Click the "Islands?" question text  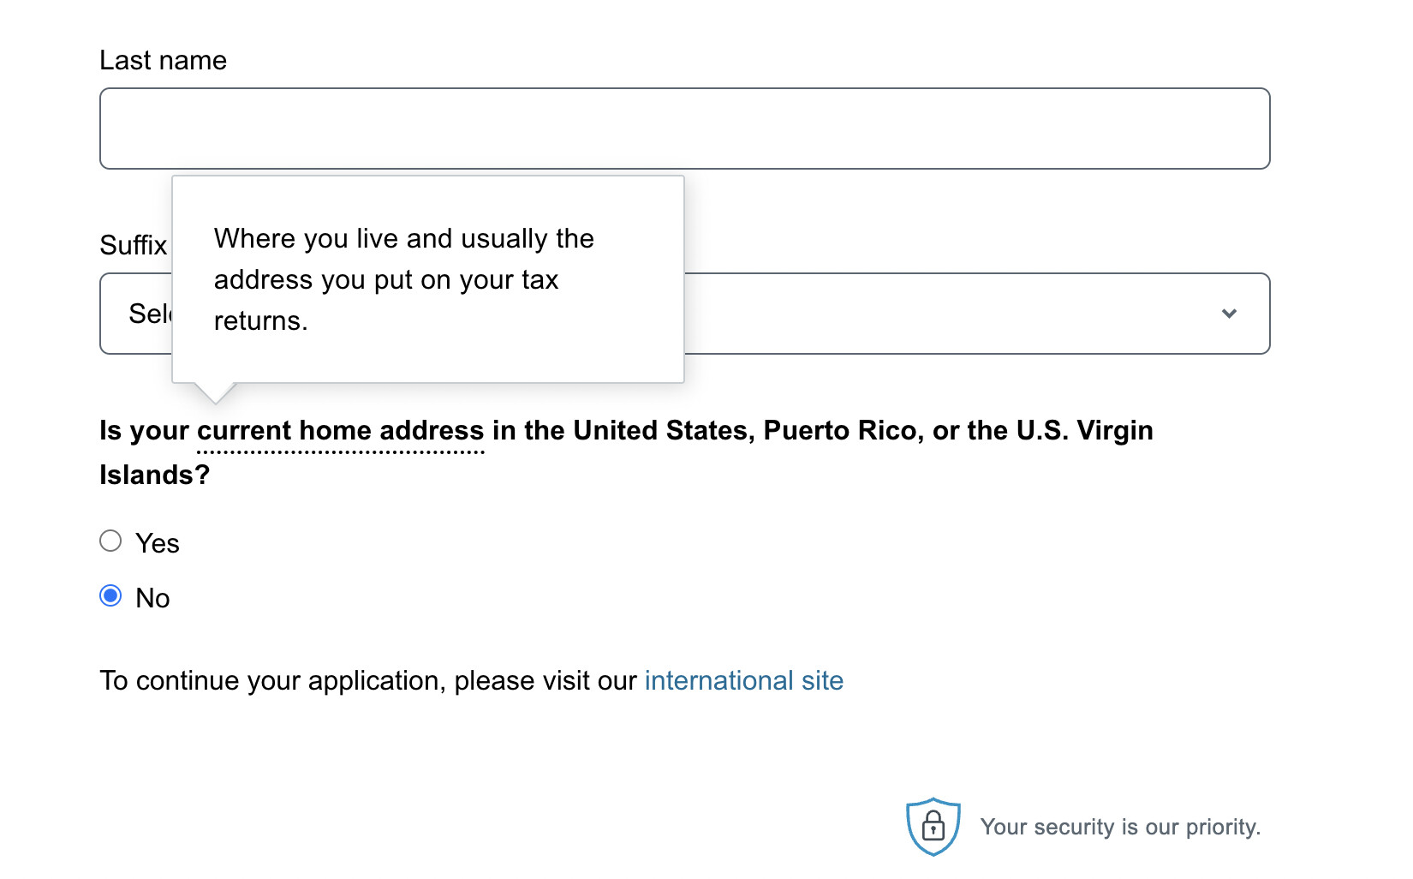[x=154, y=475]
